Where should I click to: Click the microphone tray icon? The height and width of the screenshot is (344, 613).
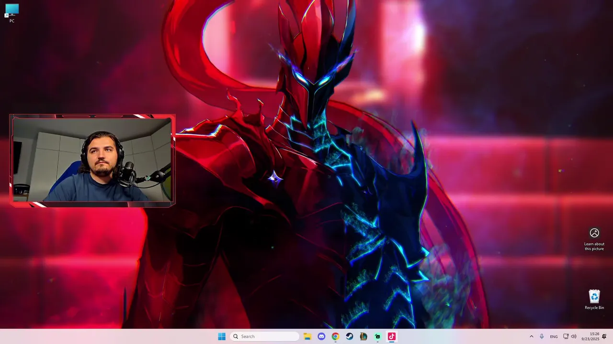[x=542, y=336]
